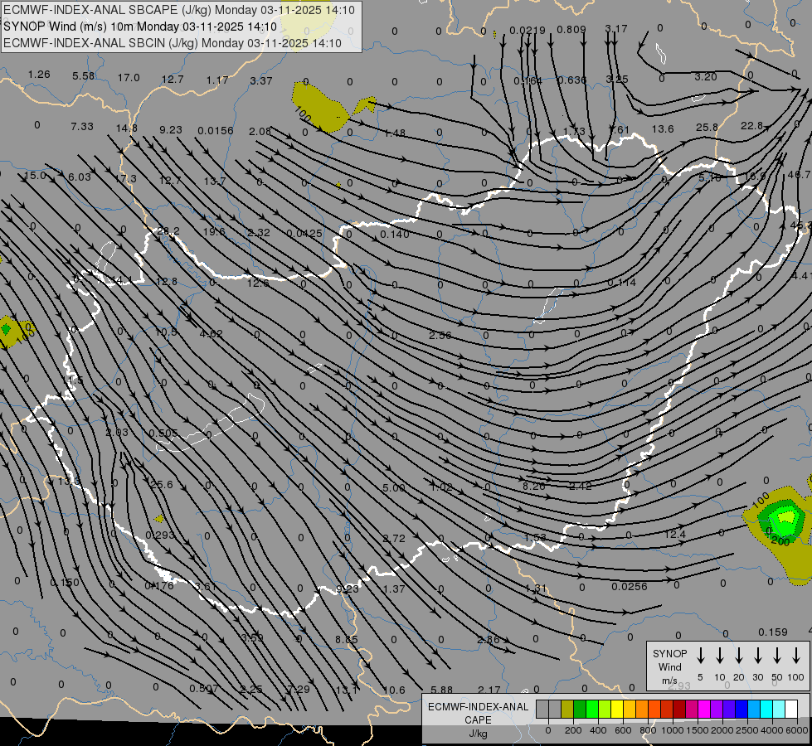Pick the dark red swatch above 1000 label
Viewport: 812px width, 746px height.
pos(679,710)
